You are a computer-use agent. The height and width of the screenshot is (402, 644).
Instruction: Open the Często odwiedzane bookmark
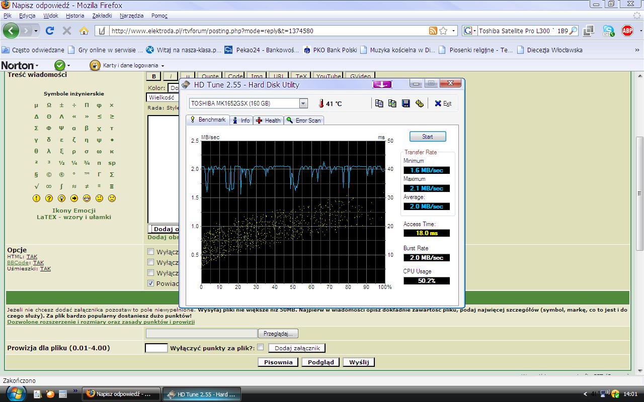pyautogui.click(x=33, y=50)
